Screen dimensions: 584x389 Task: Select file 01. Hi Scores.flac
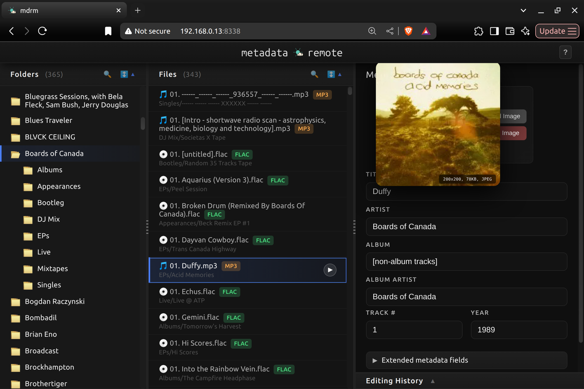247,347
